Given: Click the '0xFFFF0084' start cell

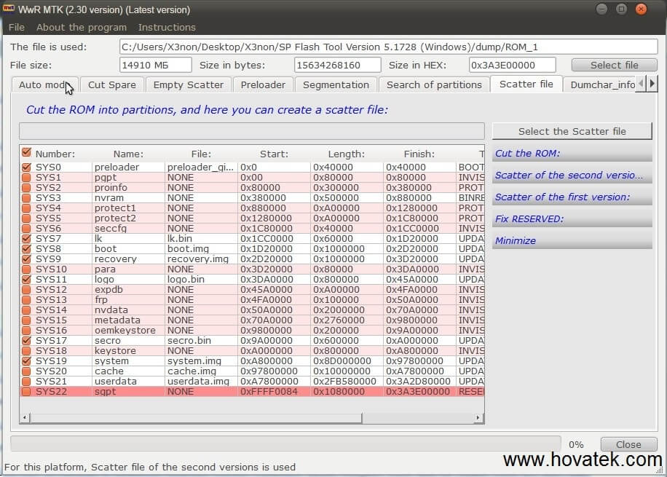Looking at the screenshot, I should click(x=274, y=392).
